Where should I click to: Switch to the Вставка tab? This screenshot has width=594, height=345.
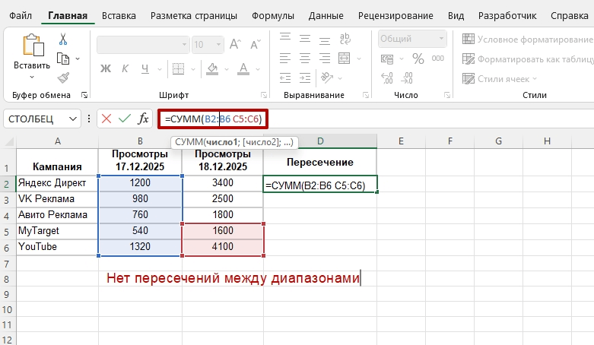(x=119, y=15)
